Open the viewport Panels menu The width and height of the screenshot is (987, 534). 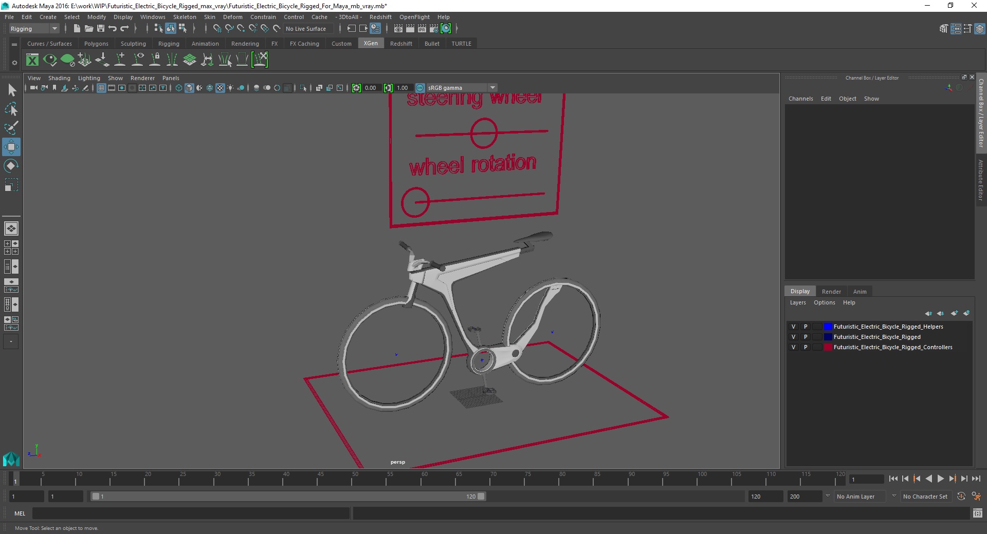[171, 78]
